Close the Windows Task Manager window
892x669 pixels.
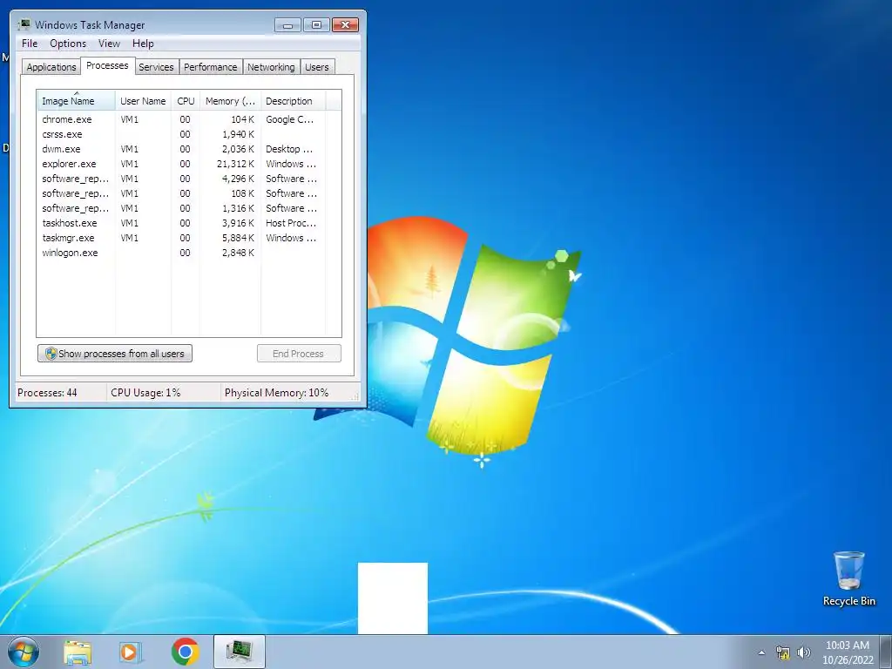click(345, 25)
